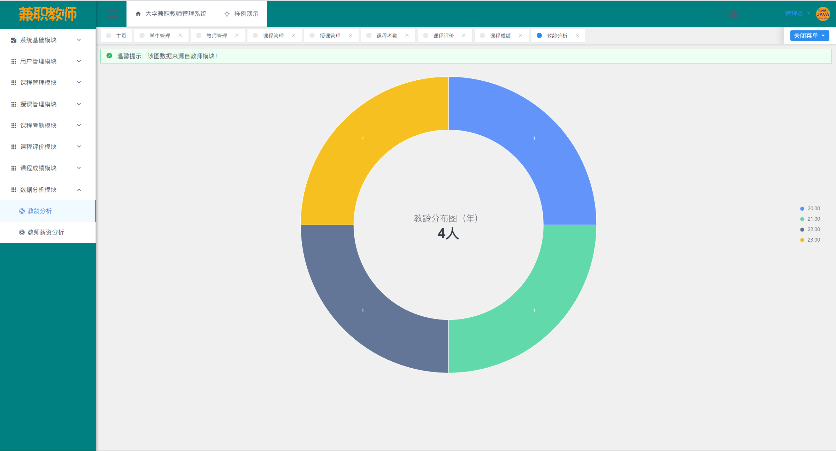
Task: Open 教龄分析 via its camera icon
Action: (21, 211)
